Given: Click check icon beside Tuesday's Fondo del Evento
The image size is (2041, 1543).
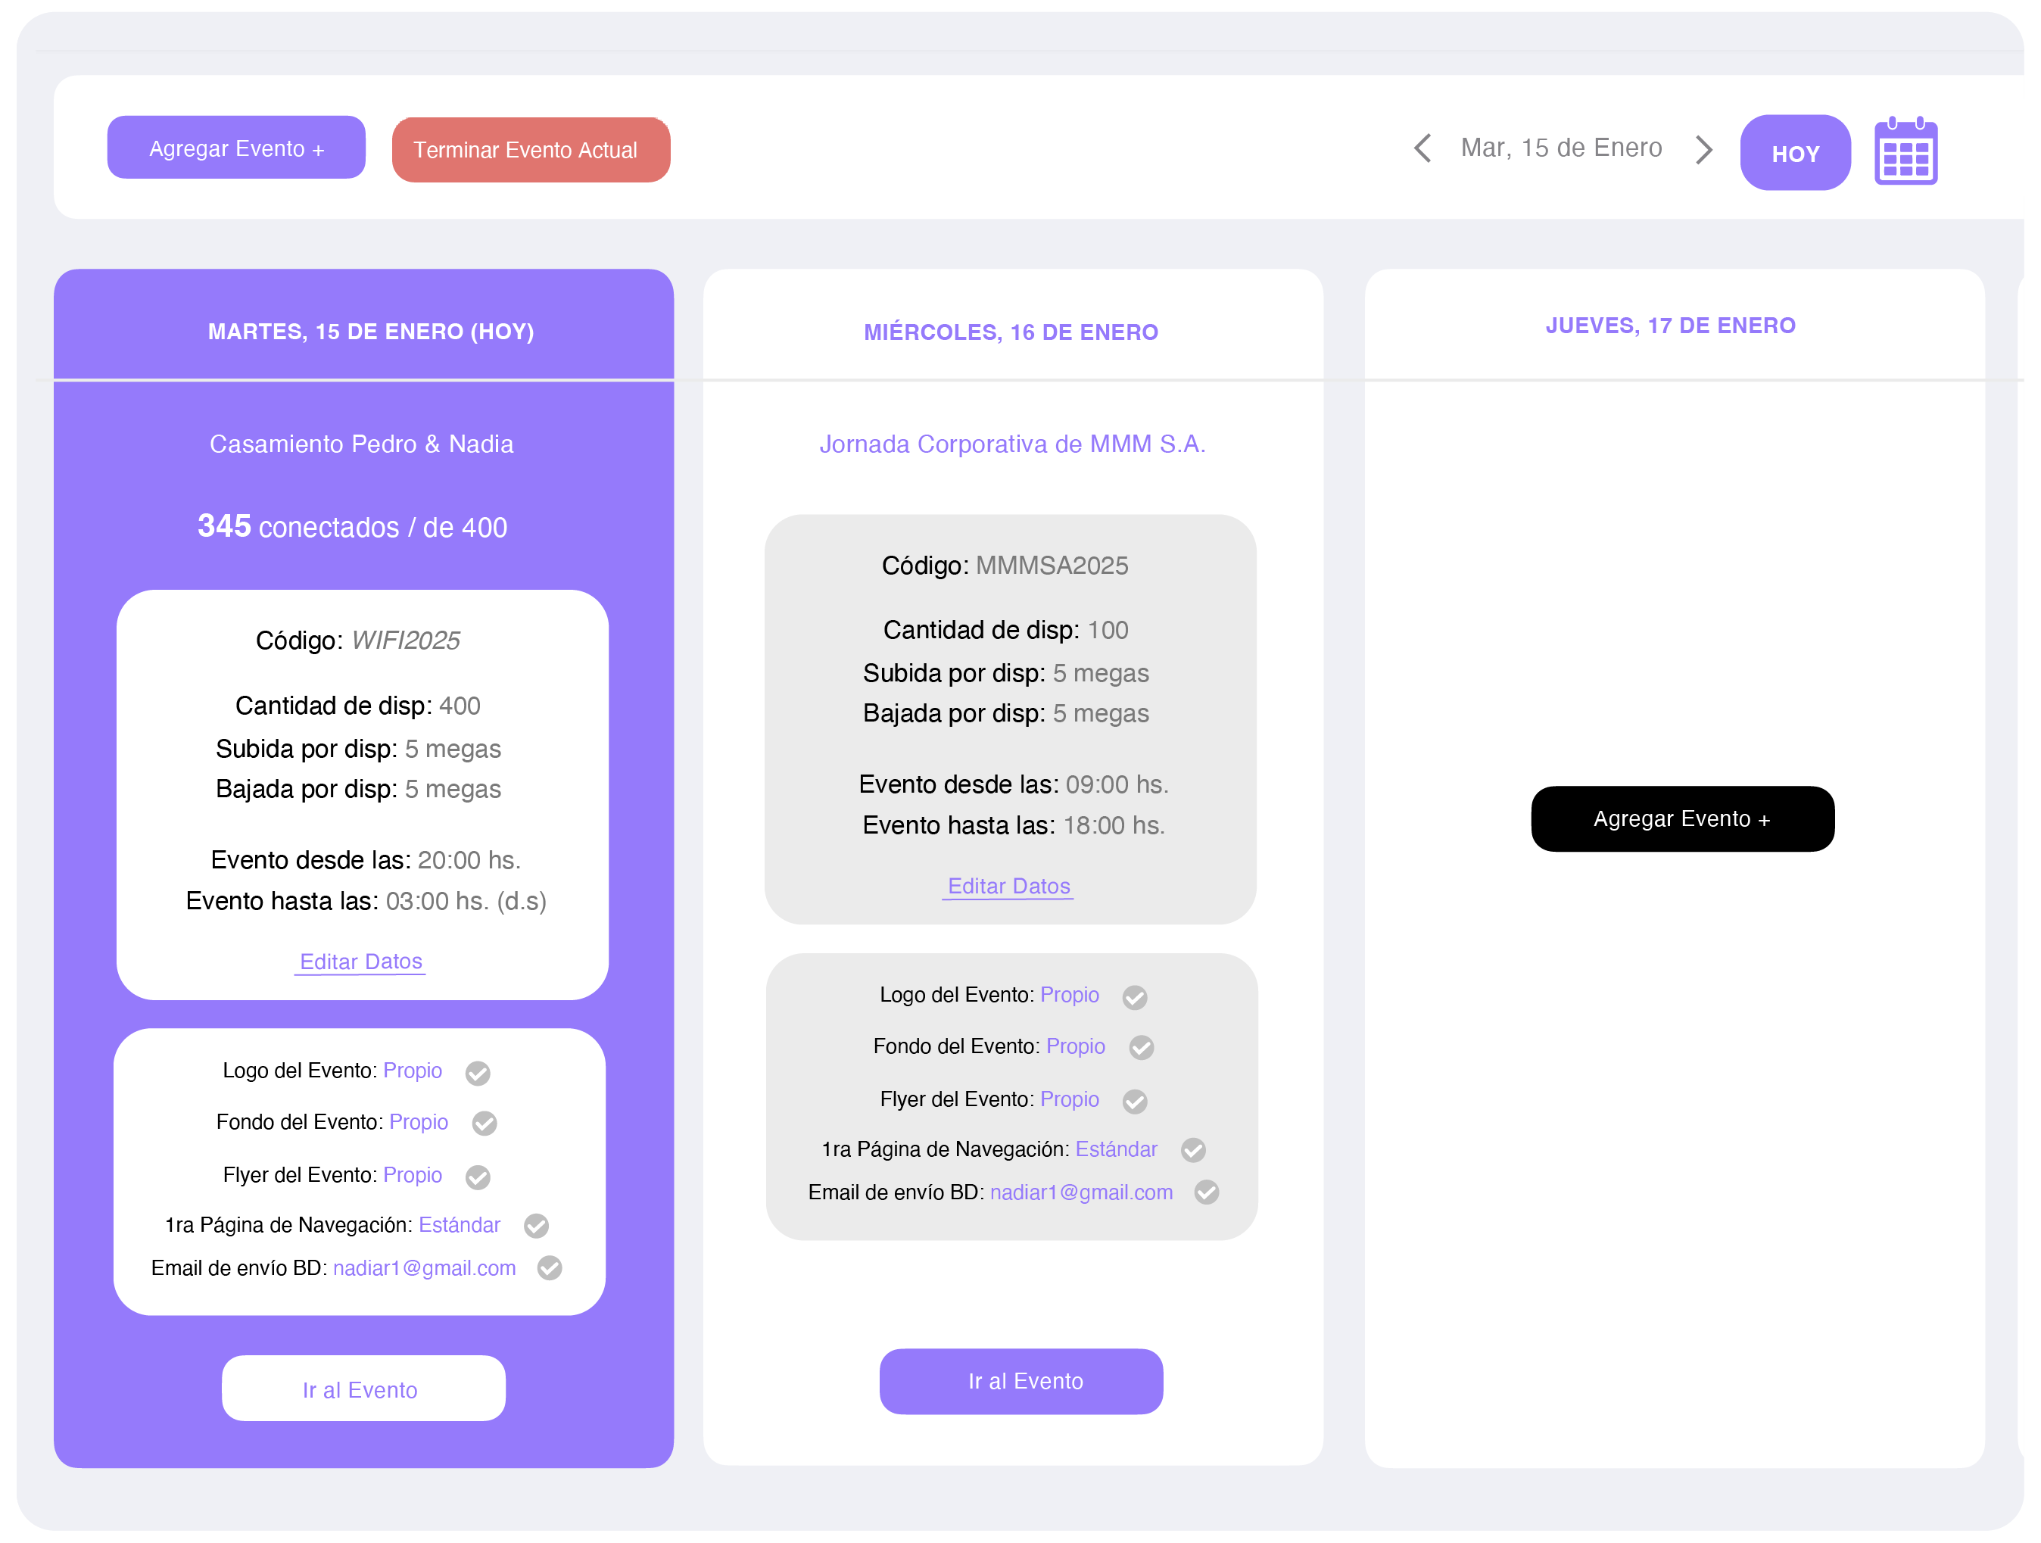Looking at the screenshot, I should tap(484, 1123).
